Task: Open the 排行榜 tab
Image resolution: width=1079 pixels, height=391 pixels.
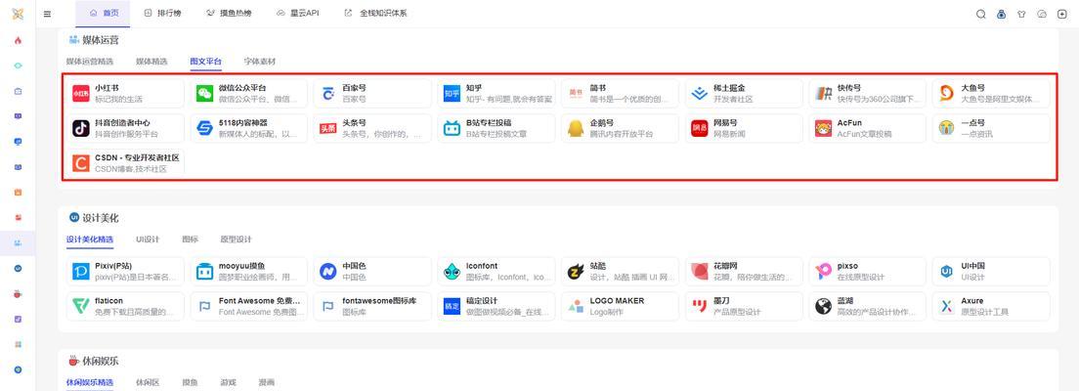Action: (x=162, y=14)
